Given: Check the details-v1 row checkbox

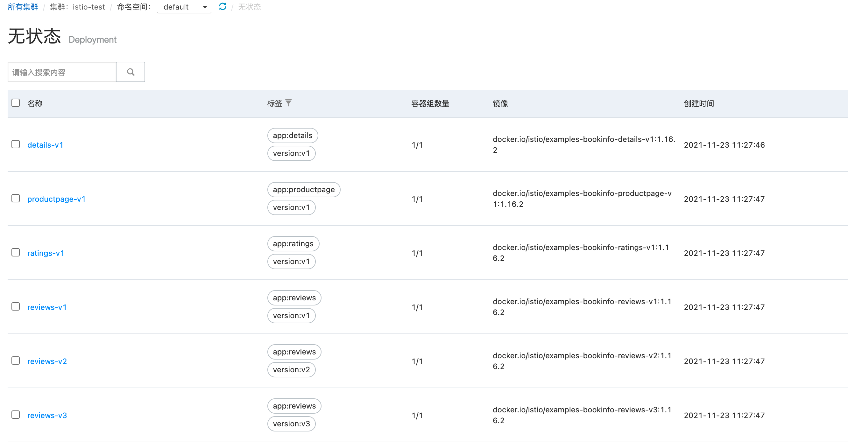Looking at the screenshot, I should point(16,144).
